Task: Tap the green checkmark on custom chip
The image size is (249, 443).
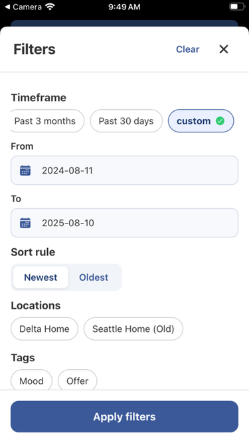Action: (220, 121)
